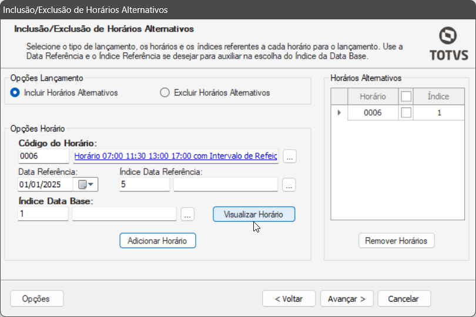Click the Índice Data Base description field
The image size is (476, 317).
(124, 214)
